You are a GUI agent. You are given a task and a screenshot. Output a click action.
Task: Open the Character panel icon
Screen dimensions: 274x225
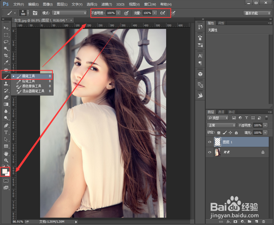200,56
